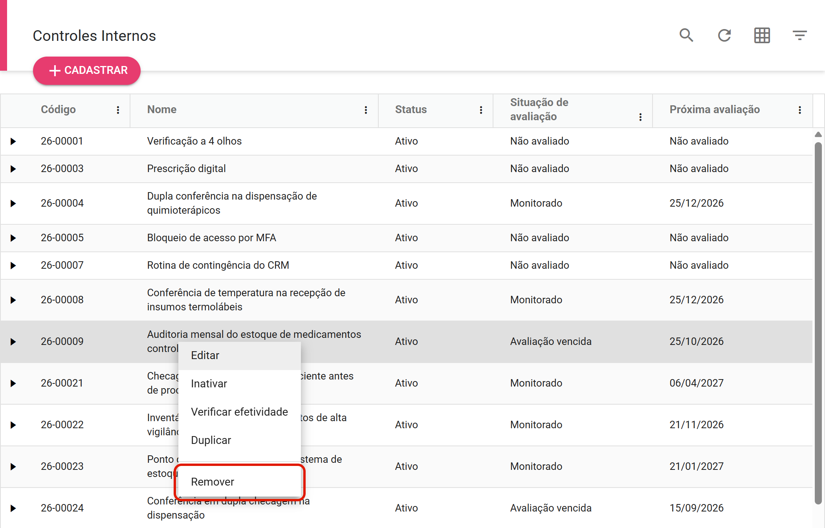825x528 pixels.
Task: Click the scrollbar up arrow
Action: click(x=818, y=134)
